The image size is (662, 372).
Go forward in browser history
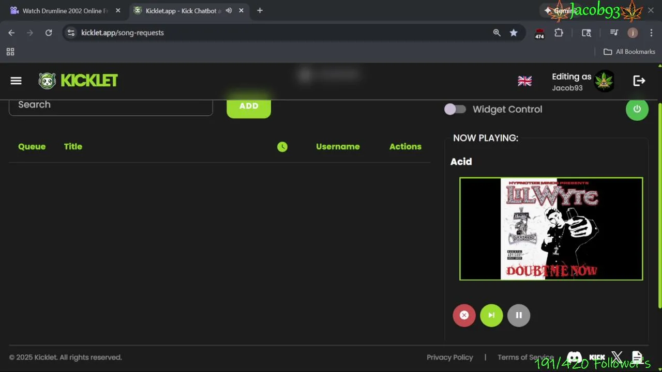point(30,33)
